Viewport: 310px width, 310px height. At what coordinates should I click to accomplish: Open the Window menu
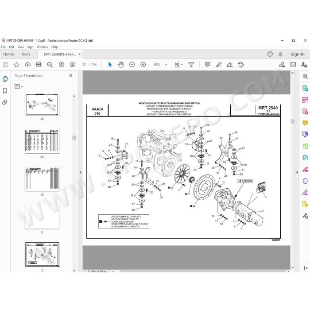(x=43, y=47)
